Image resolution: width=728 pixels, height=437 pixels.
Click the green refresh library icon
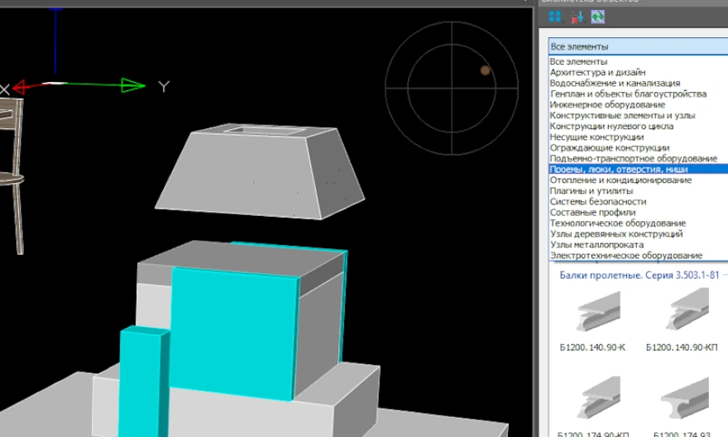coord(597,17)
